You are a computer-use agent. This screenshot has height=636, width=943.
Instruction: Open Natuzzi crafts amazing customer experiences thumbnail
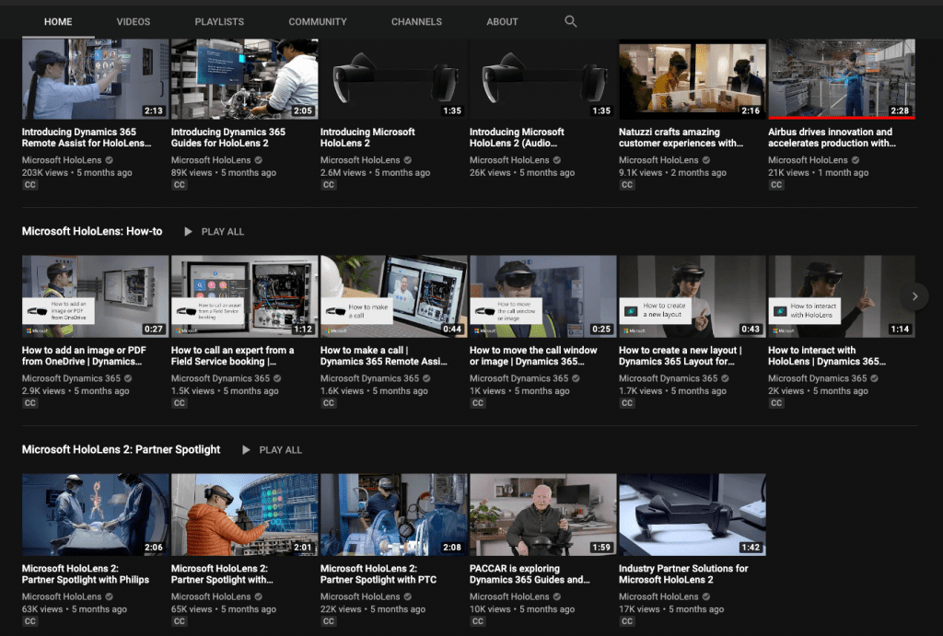click(x=692, y=79)
